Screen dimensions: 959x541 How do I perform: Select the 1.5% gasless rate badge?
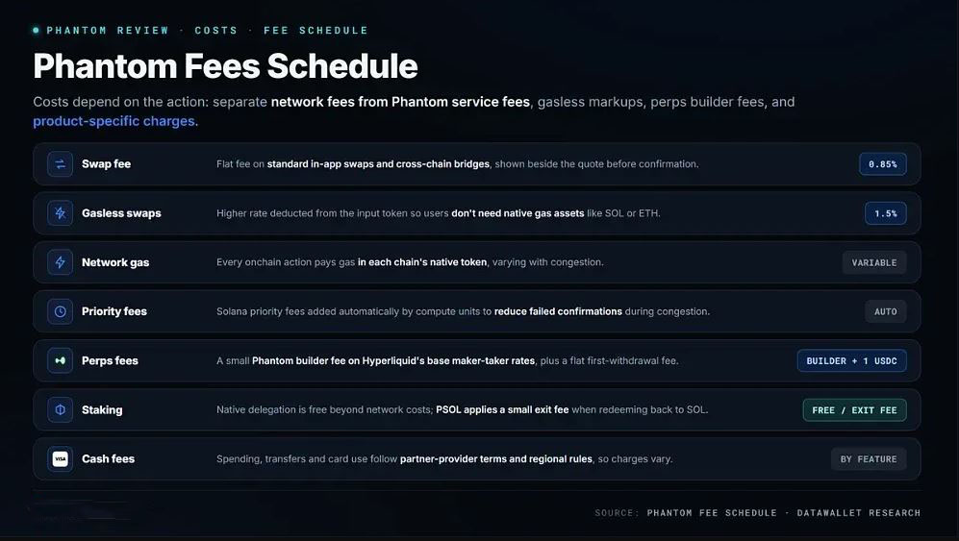click(x=886, y=213)
